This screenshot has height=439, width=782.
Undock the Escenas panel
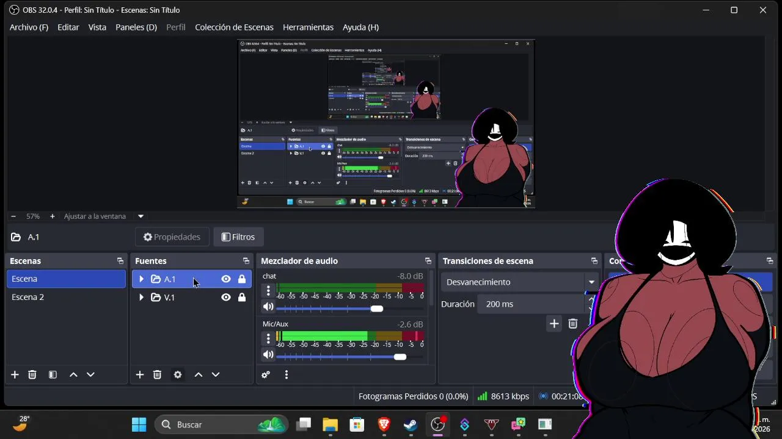pos(120,261)
